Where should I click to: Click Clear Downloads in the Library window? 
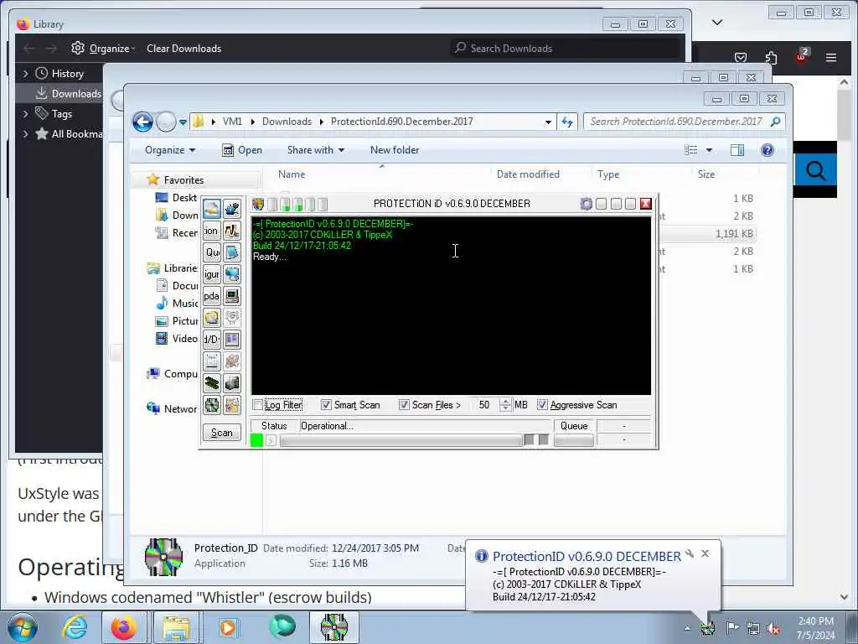[183, 48]
